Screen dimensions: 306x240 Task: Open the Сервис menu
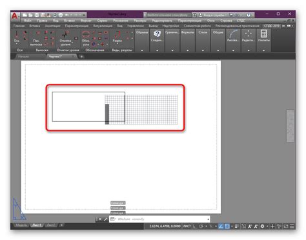coord(102,21)
